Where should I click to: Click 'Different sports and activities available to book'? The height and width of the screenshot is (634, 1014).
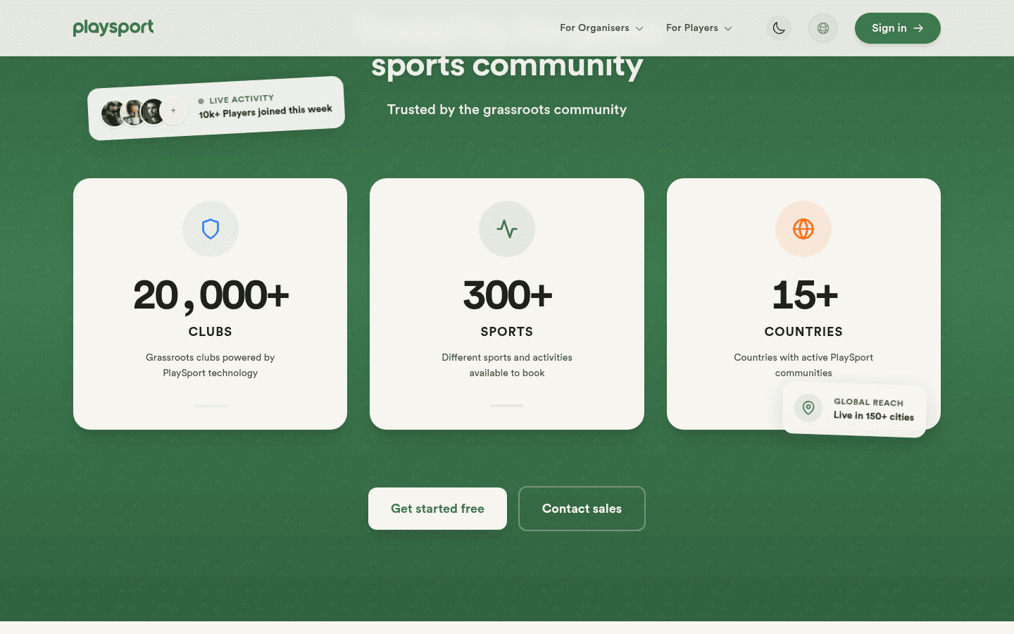coord(507,365)
